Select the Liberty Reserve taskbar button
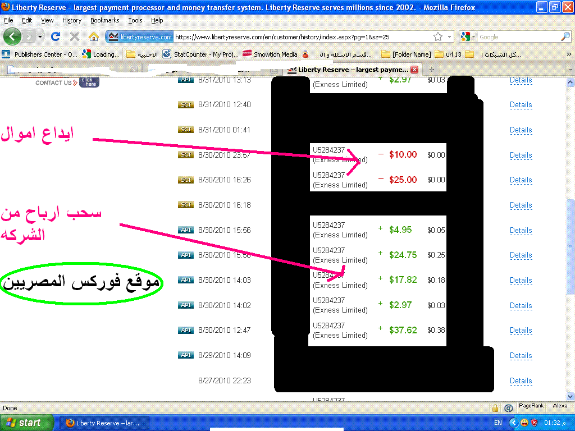The width and height of the screenshot is (575, 431). [x=104, y=423]
